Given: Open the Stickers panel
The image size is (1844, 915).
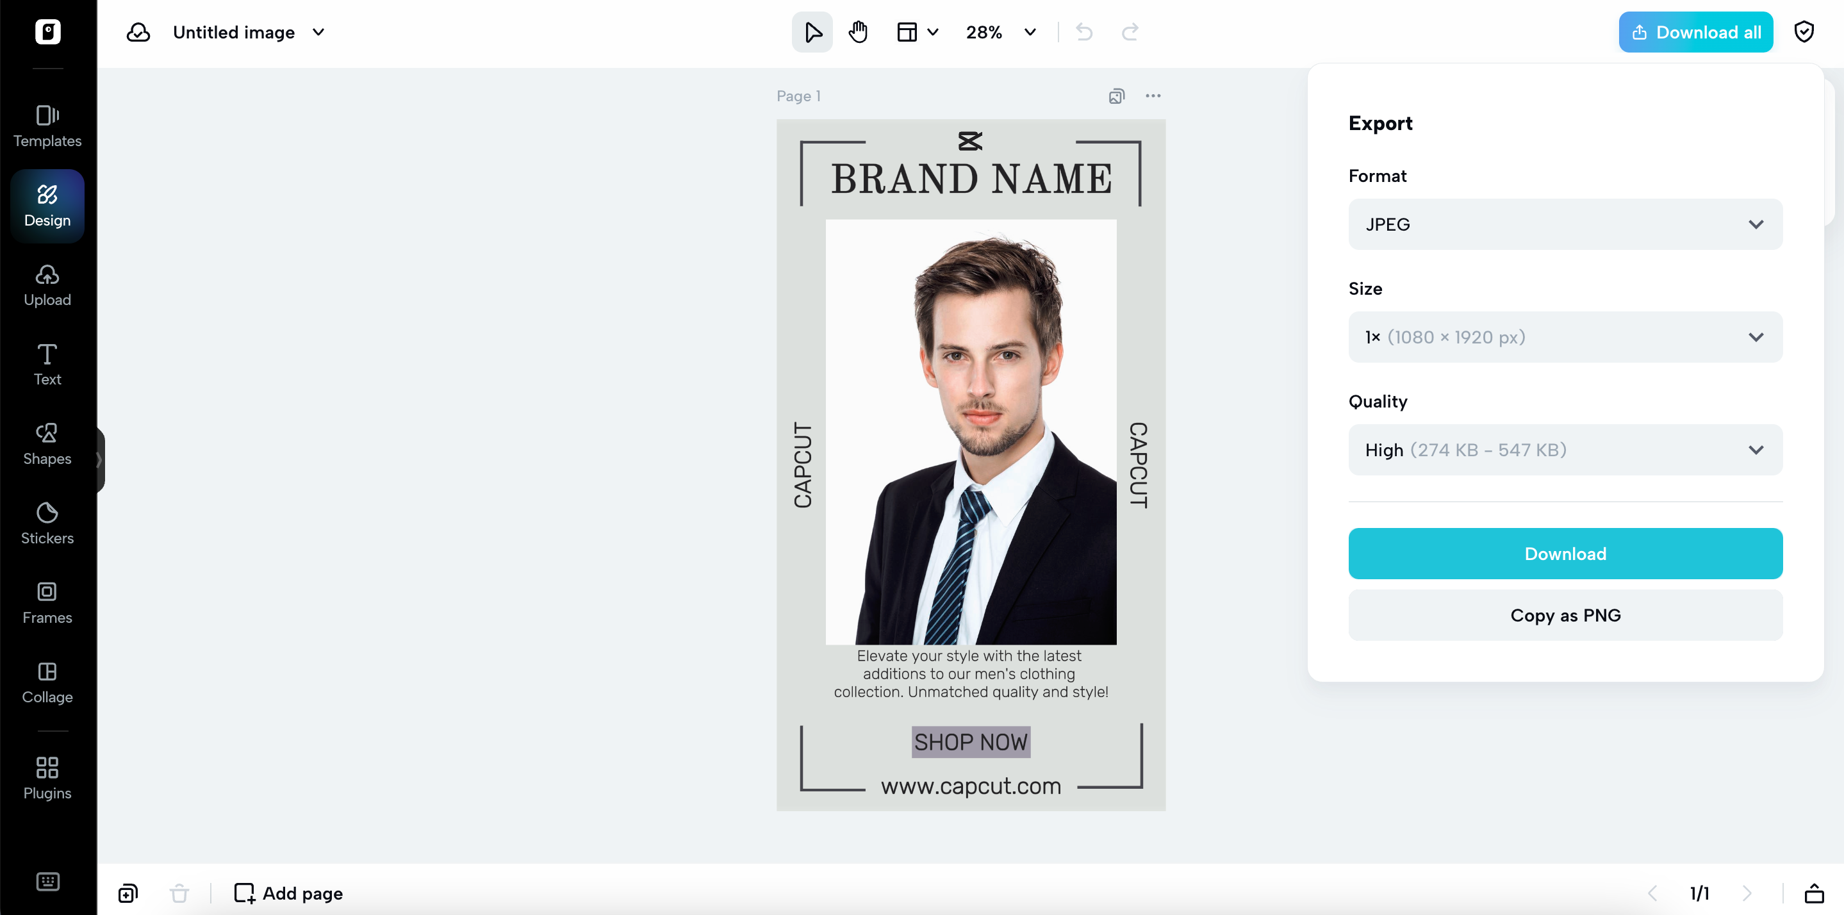Looking at the screenshot, I should (47, 524).
